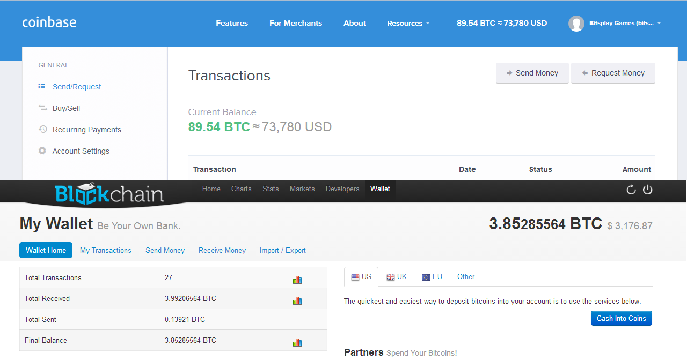This screenshot has width=687, height=361.
Task: Click the Total Transactions count 27
Action: 169,277
